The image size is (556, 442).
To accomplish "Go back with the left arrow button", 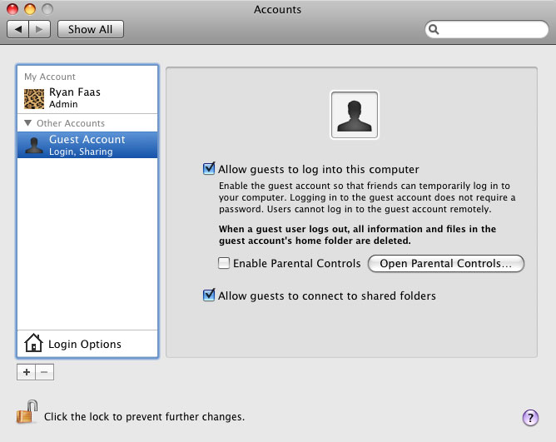I will (x=19, y=29).
